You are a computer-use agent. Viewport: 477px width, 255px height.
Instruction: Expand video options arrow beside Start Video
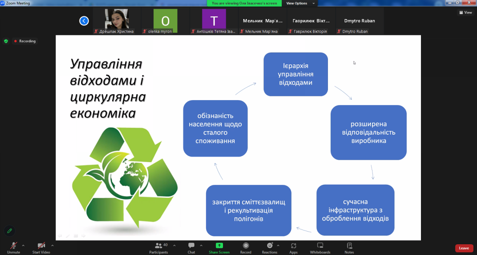[x=52, y=245]
